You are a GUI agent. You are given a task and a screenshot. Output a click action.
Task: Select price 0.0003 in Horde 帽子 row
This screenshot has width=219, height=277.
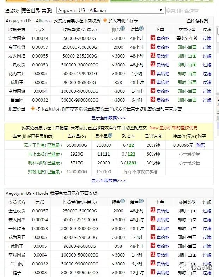coord(40,273)
